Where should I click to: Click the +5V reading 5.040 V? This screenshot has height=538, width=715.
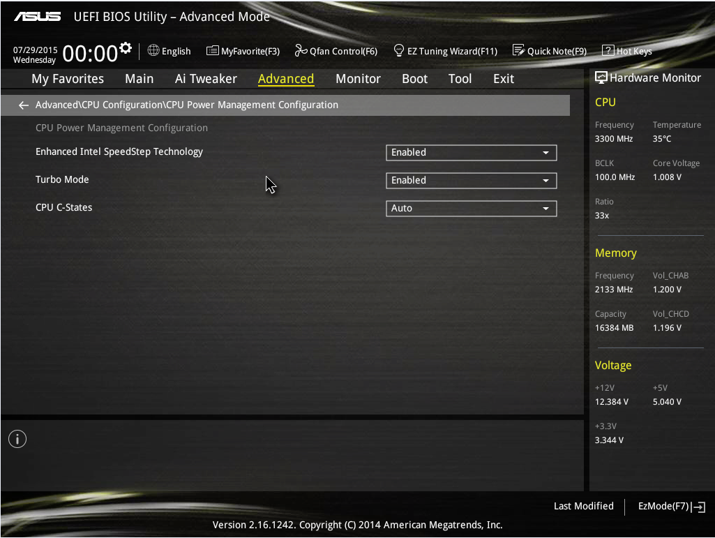(667, 401)
